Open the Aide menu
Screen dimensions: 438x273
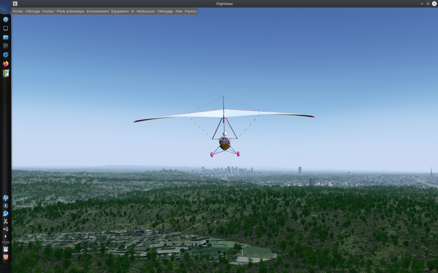(x=179, y=11)
